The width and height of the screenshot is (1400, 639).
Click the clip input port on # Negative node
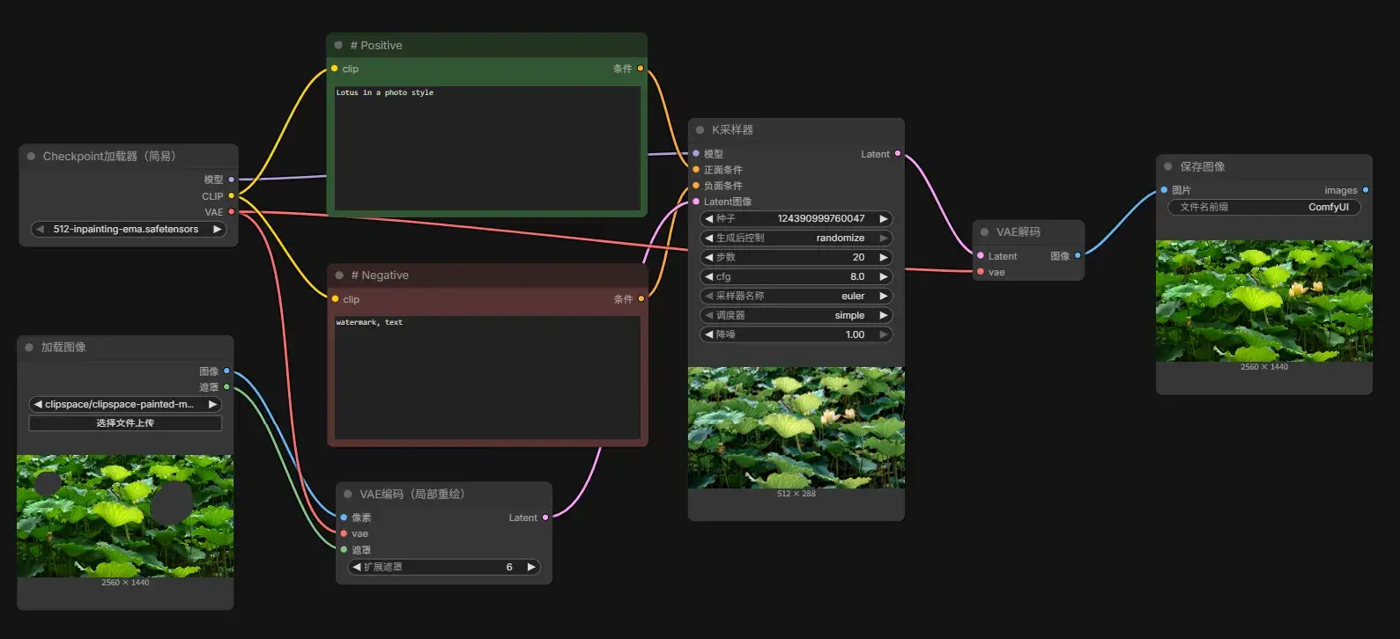pos(335,299)
